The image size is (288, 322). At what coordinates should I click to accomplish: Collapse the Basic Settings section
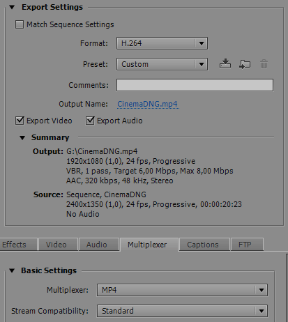pos(12,270)
